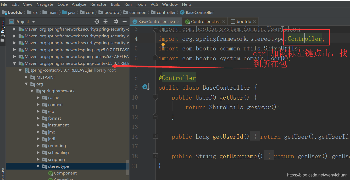This screenshot has width=350, height=180.
Task: Open the View menu
Action: [27, 4]
